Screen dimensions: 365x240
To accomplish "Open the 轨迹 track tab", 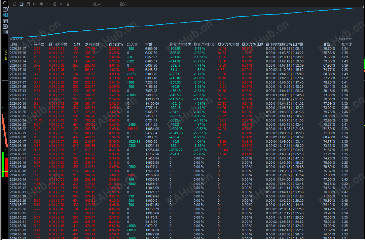I will (123, 4).
